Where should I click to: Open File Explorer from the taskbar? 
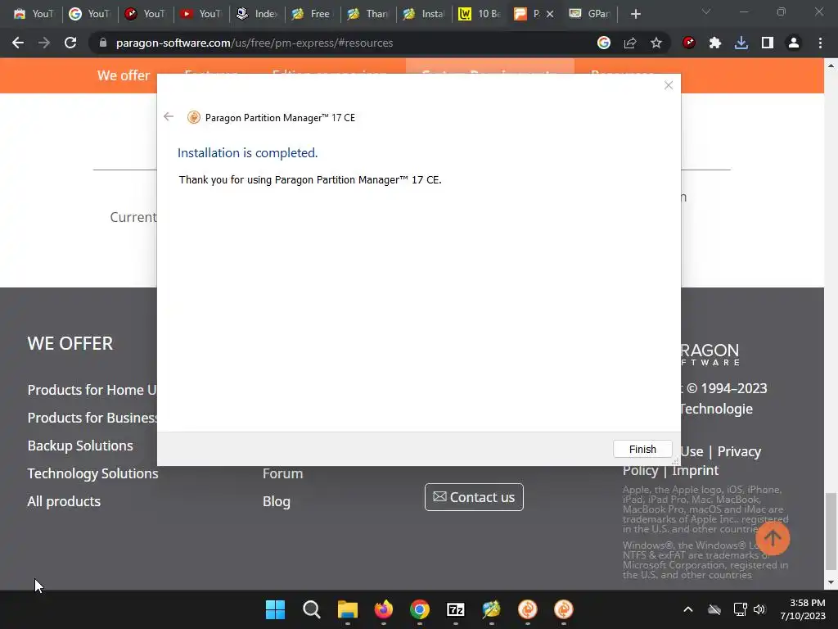pyautogui.click(x=347, y=609)
